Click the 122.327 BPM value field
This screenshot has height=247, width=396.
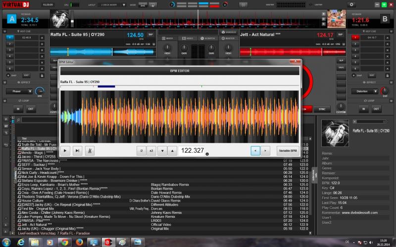pyautogui.click(x=193, y=151)
